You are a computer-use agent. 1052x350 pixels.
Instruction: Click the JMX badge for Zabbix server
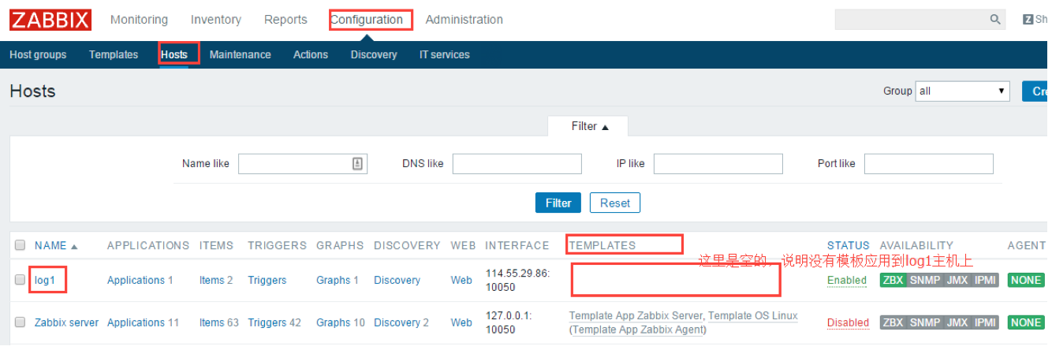[x=957, y=322]
